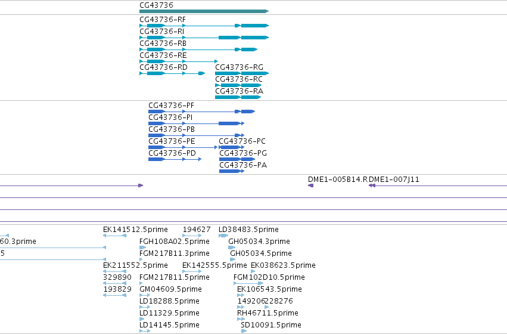Select EST LD18288.5prime
Image resolution: width=507 pixels, height=334 pixels.
[x=169, y=301]
